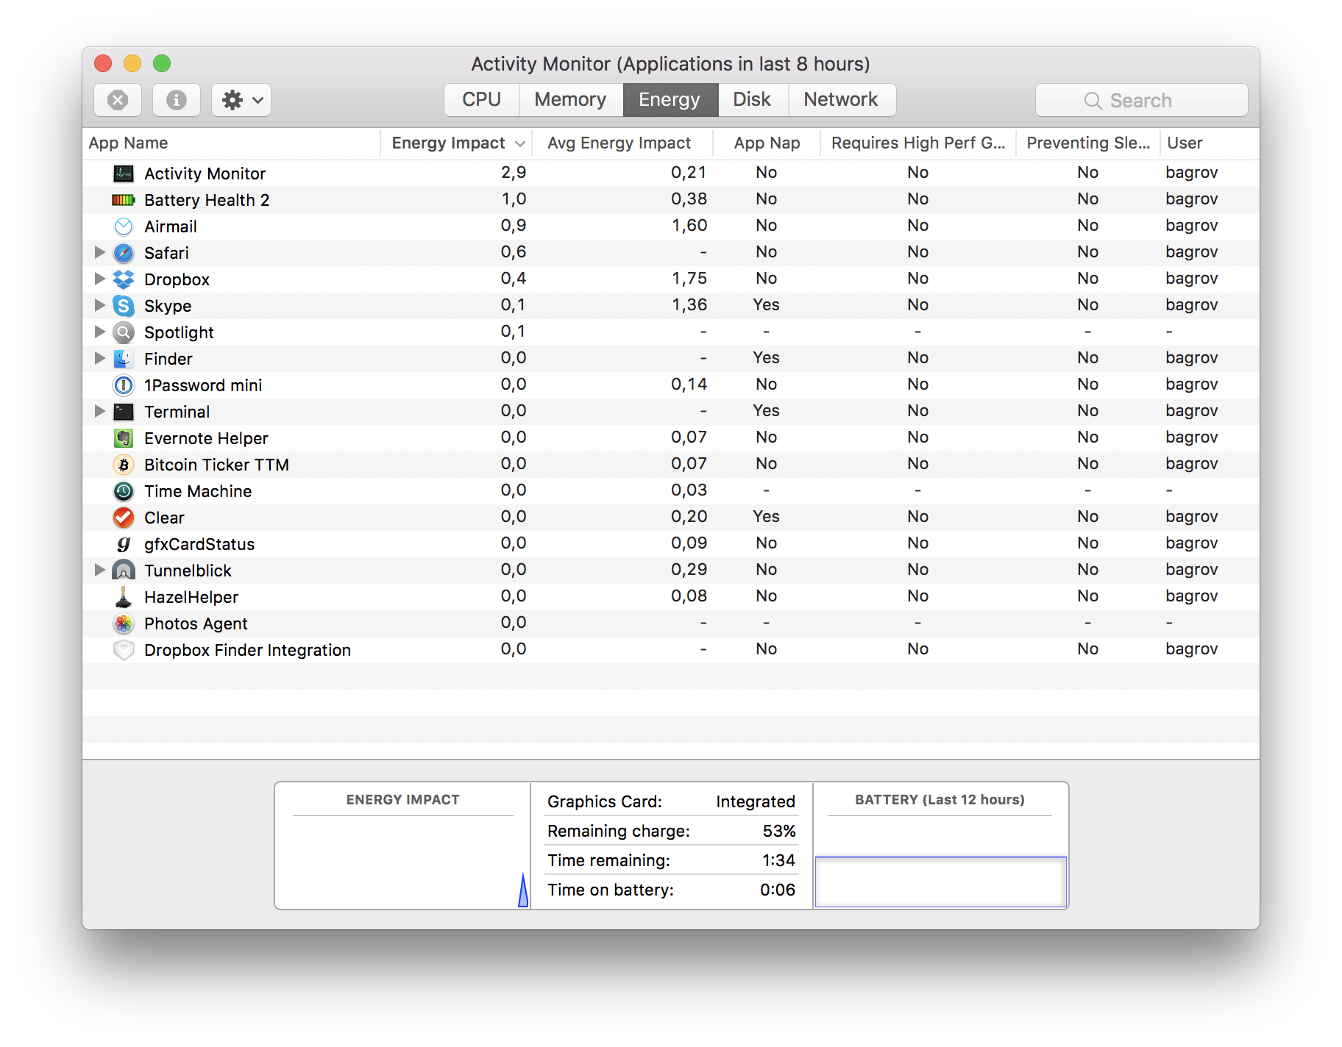Select the Bitcoin Ticker TTM row name
Screen dimensions: 1342x1047
click(x=216, y=465)
